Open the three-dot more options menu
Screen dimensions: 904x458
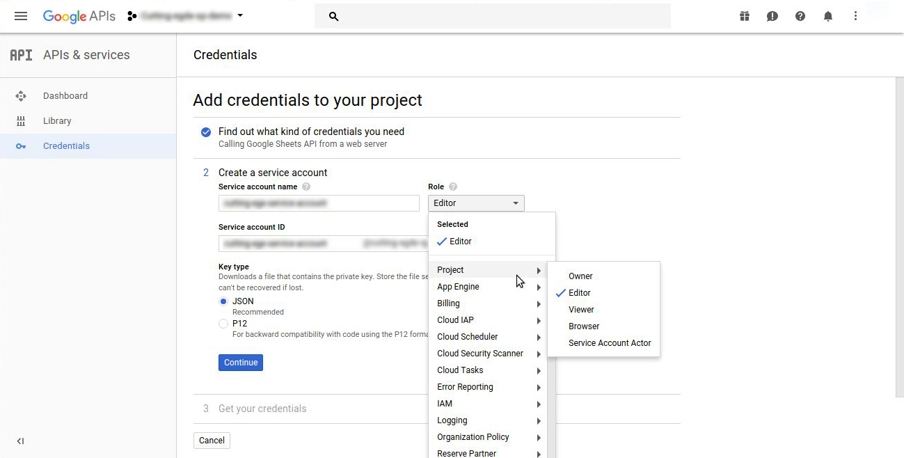856,16
